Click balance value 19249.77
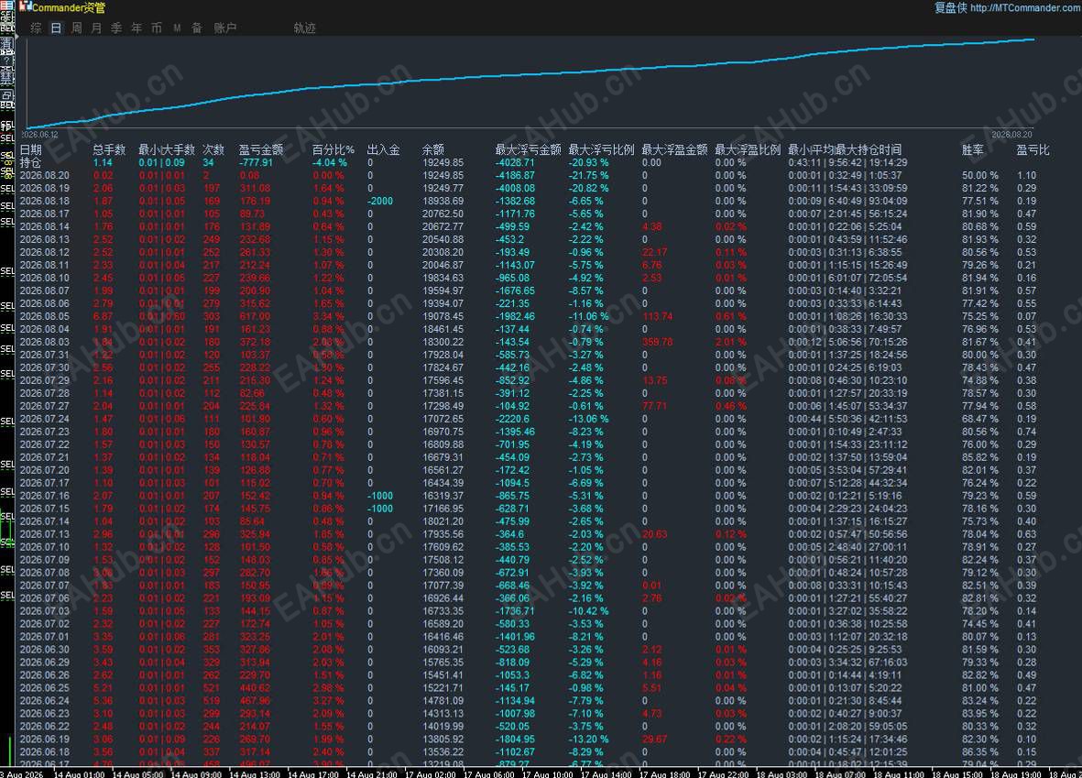 pos(443,189)
